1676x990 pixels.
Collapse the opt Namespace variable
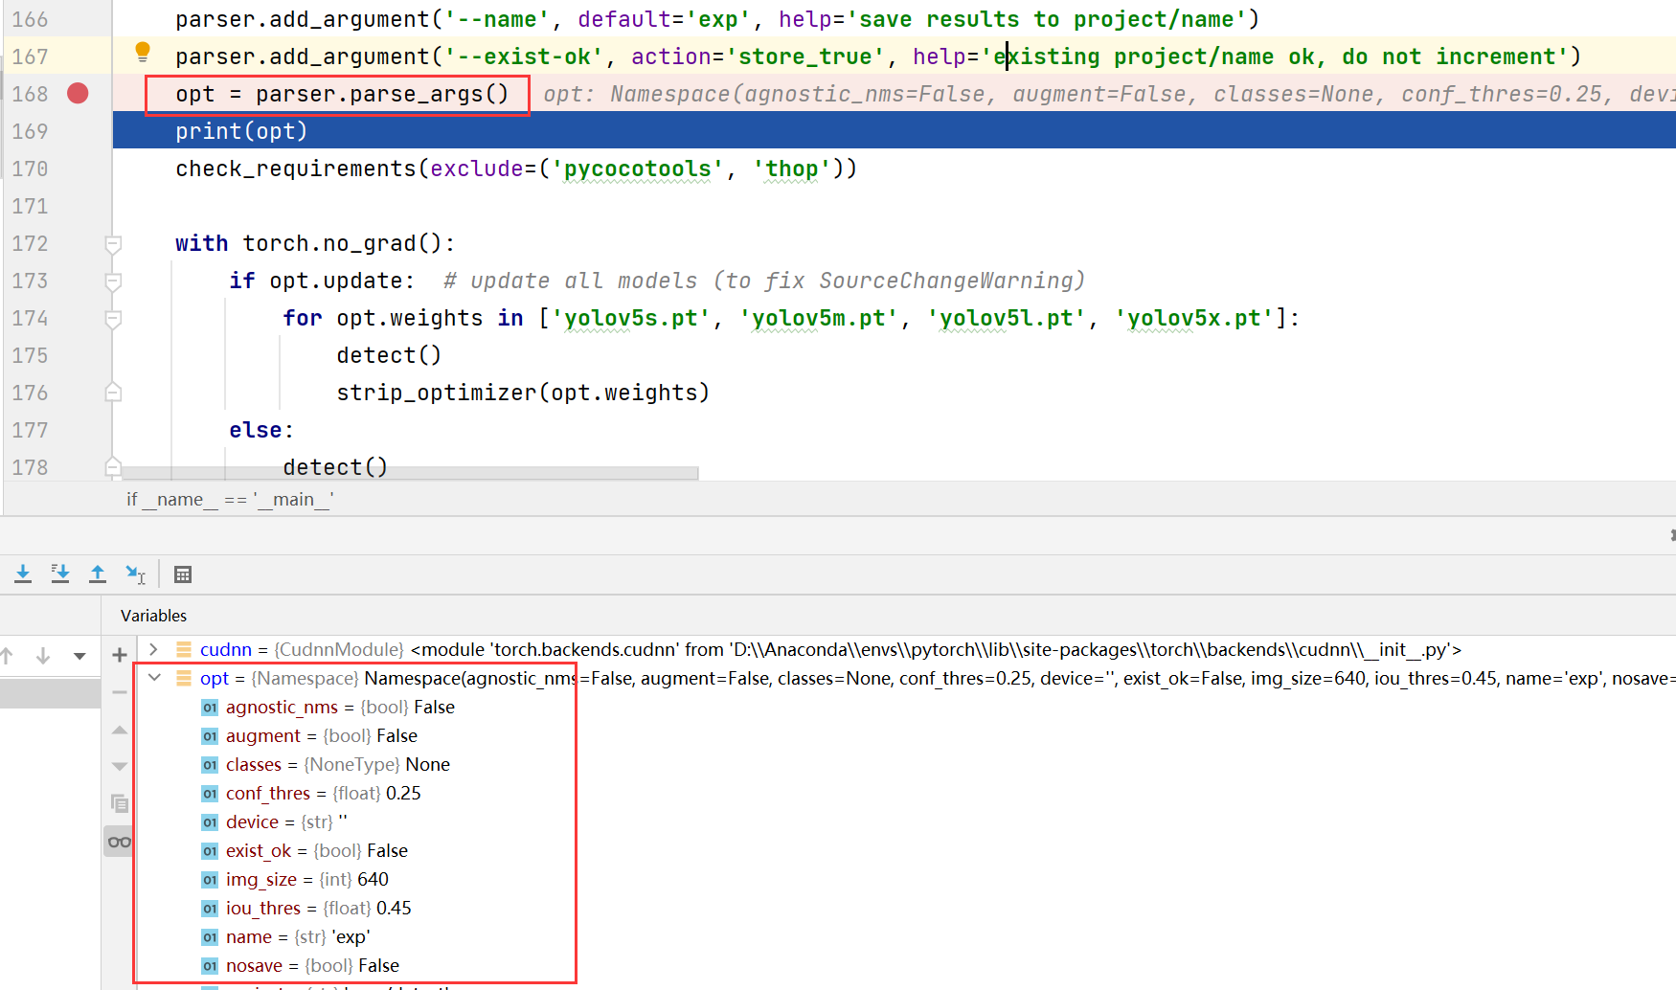coord(154,677)
